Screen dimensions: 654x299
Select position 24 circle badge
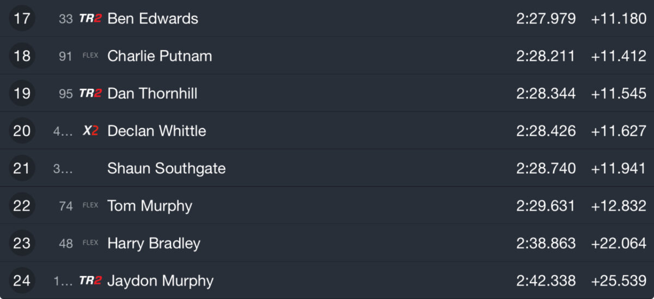[22, 280]
